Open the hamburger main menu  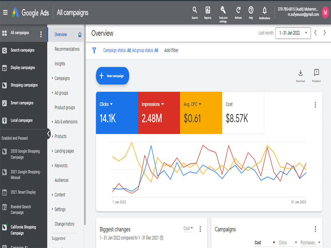tap(5, 13)
